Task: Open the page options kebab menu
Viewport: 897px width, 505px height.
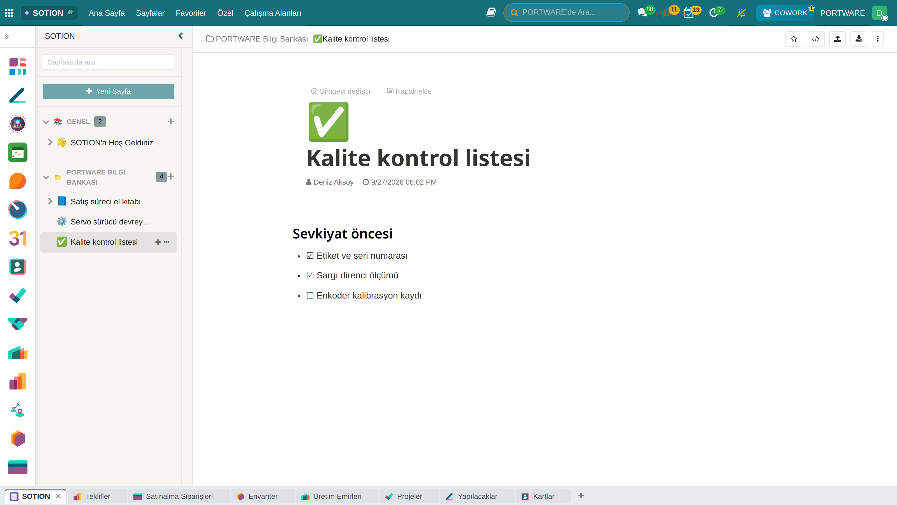Action: click(877, 39)
